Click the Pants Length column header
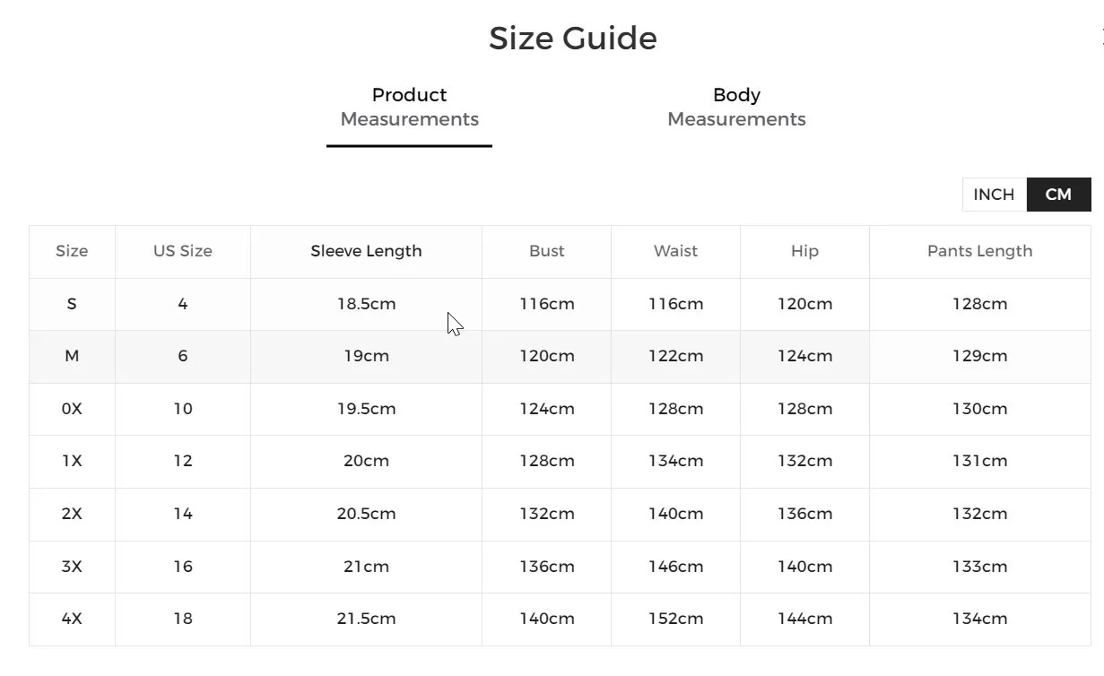Screen dimensions: 1104x676 [x=979, y=251]
